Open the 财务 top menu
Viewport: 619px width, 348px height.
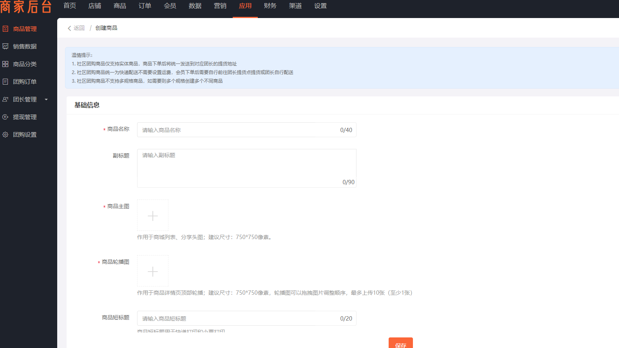tap(270, 6)
